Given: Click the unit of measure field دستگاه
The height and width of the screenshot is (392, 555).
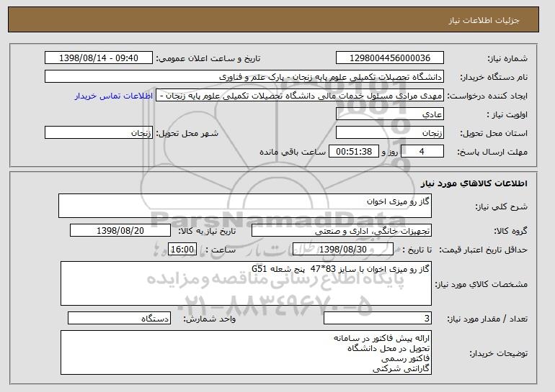Looking at the screenshot, I should coord(119,318).
